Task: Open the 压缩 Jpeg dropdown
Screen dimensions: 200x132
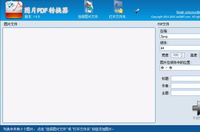Action: pyautogui.click(x=180, y=37)
